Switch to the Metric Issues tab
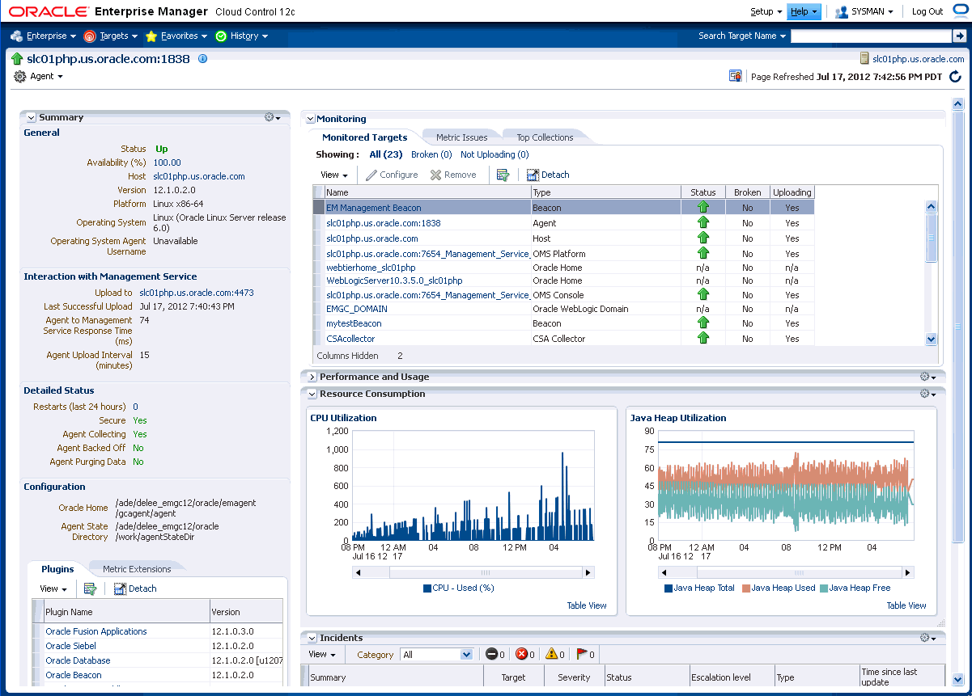 pyautogui.click(x=461, y=137)
